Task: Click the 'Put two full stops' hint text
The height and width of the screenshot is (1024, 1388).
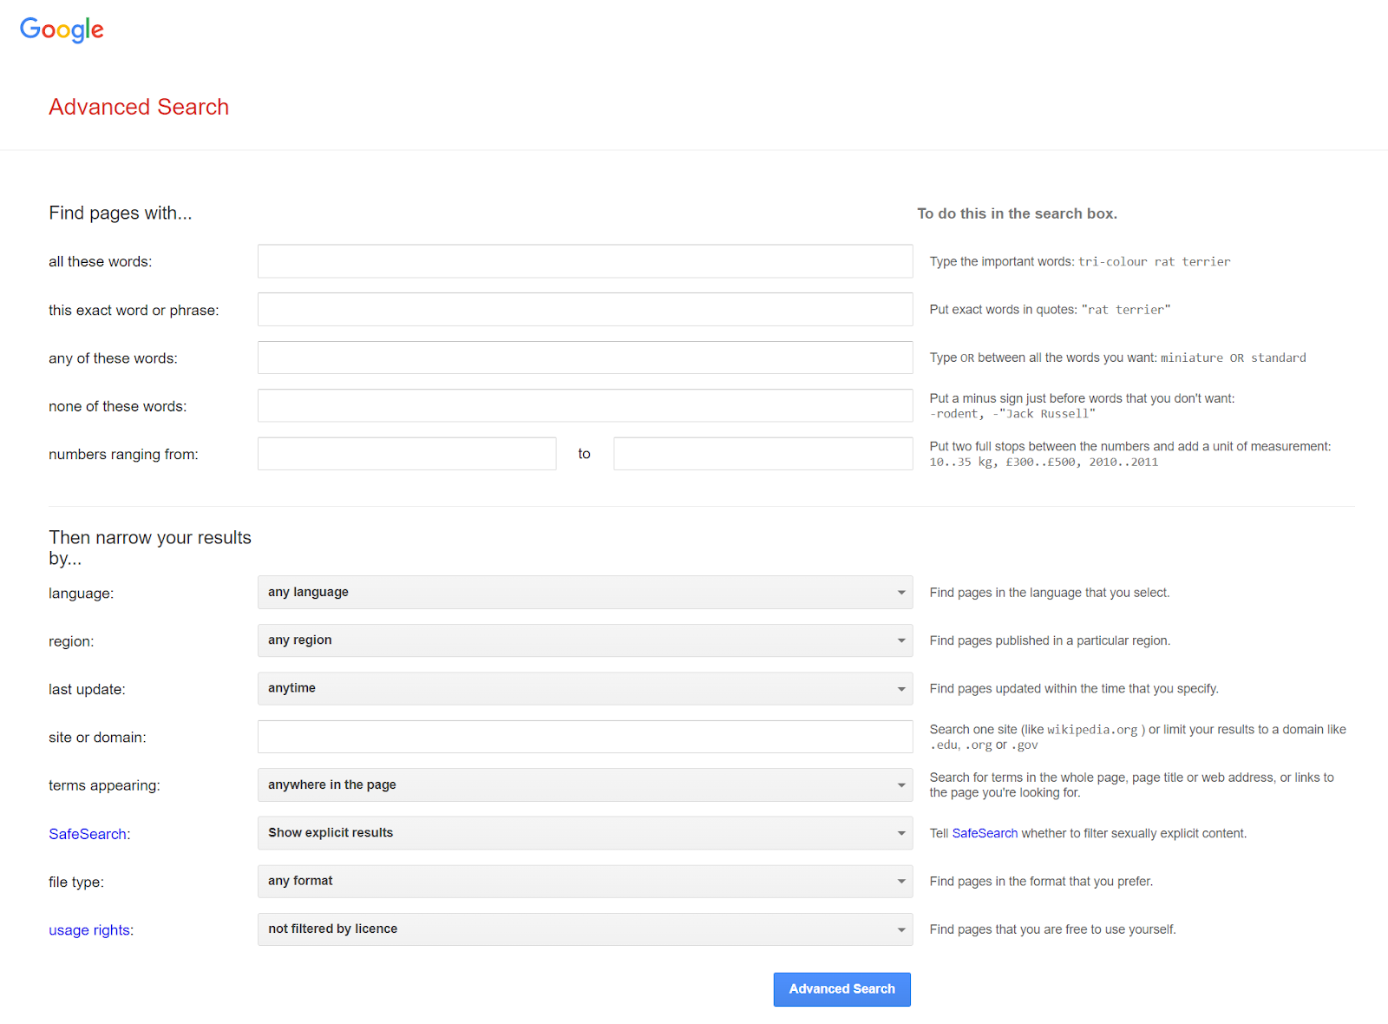Action: [1129, 454]
